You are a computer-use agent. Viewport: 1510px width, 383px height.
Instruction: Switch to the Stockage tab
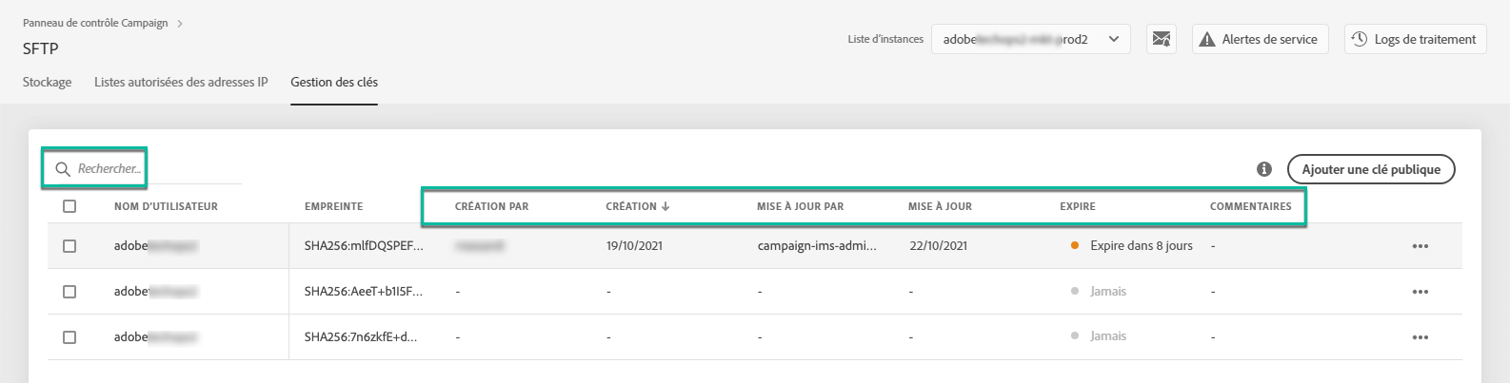48,82
